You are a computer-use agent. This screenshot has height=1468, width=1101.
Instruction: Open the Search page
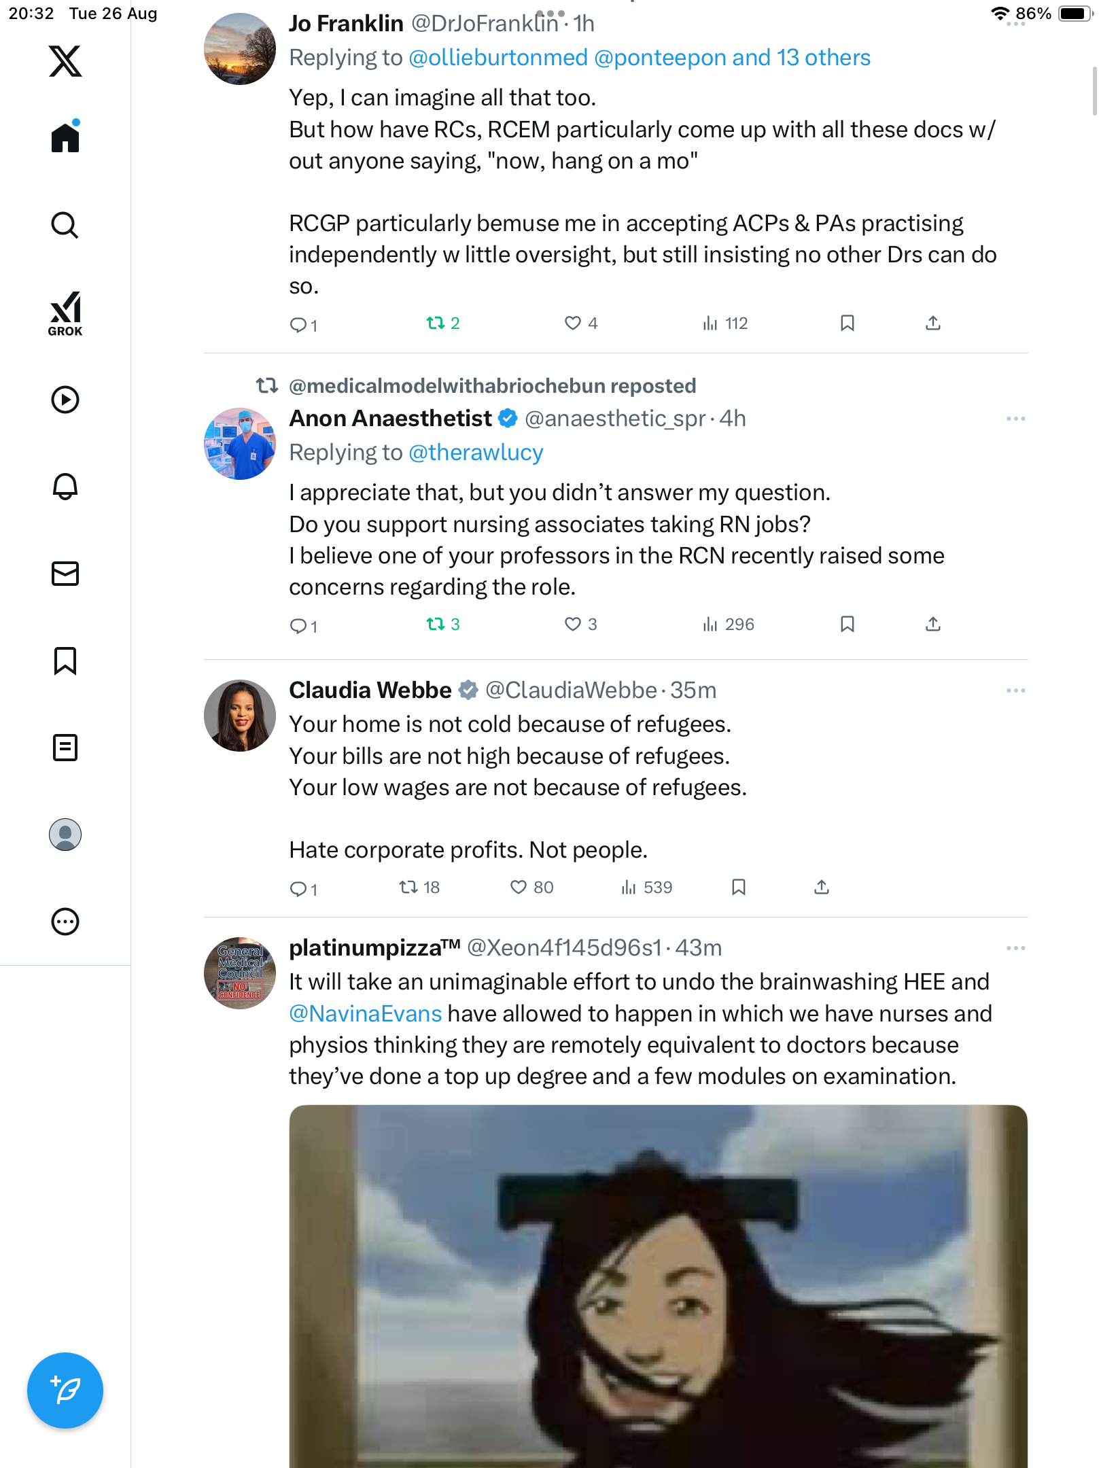pyautogui.click(x=65, y=225)
